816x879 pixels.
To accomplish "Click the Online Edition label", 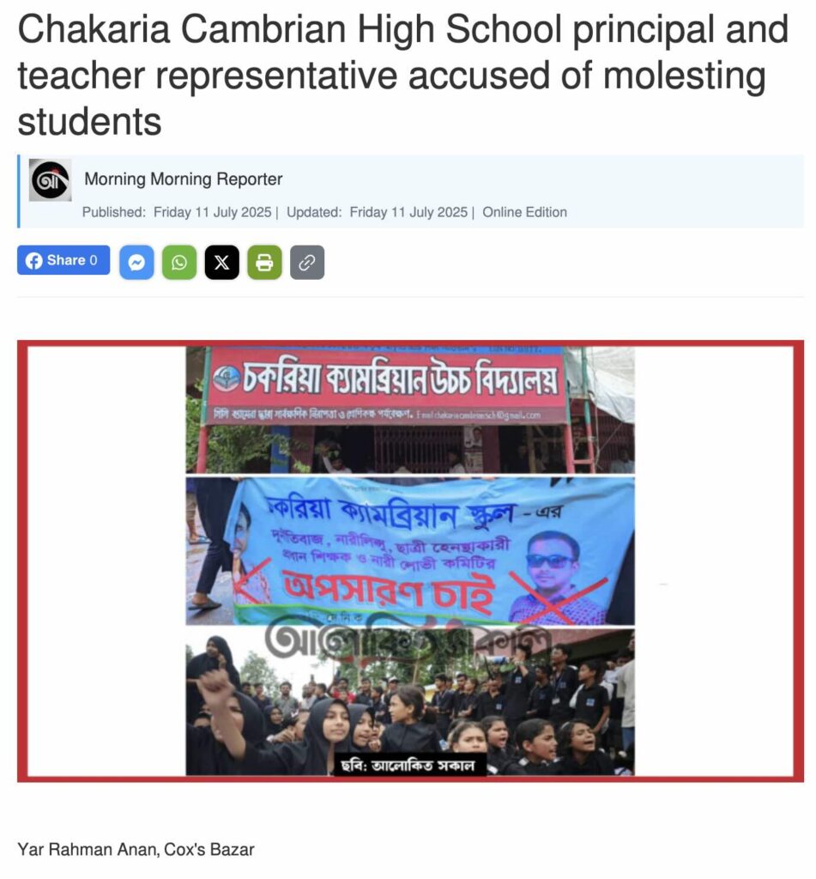I will point(524,213).
